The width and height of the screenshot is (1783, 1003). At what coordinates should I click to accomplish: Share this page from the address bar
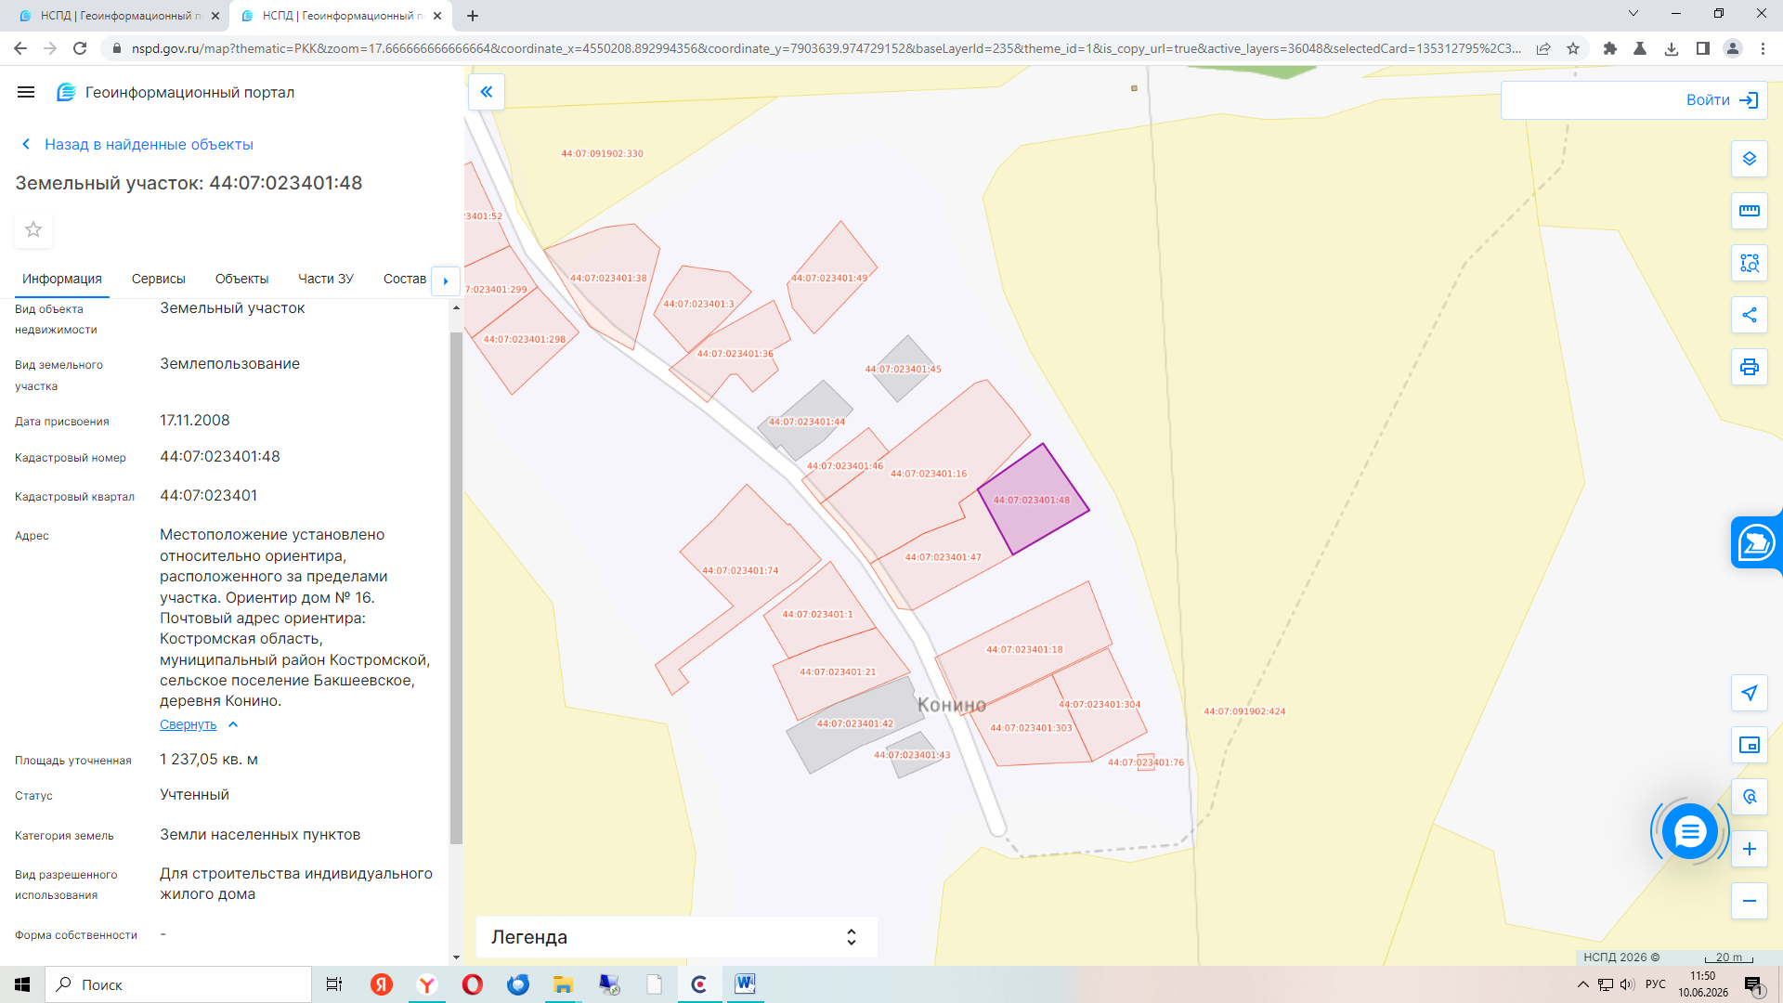coord(1543,48)
